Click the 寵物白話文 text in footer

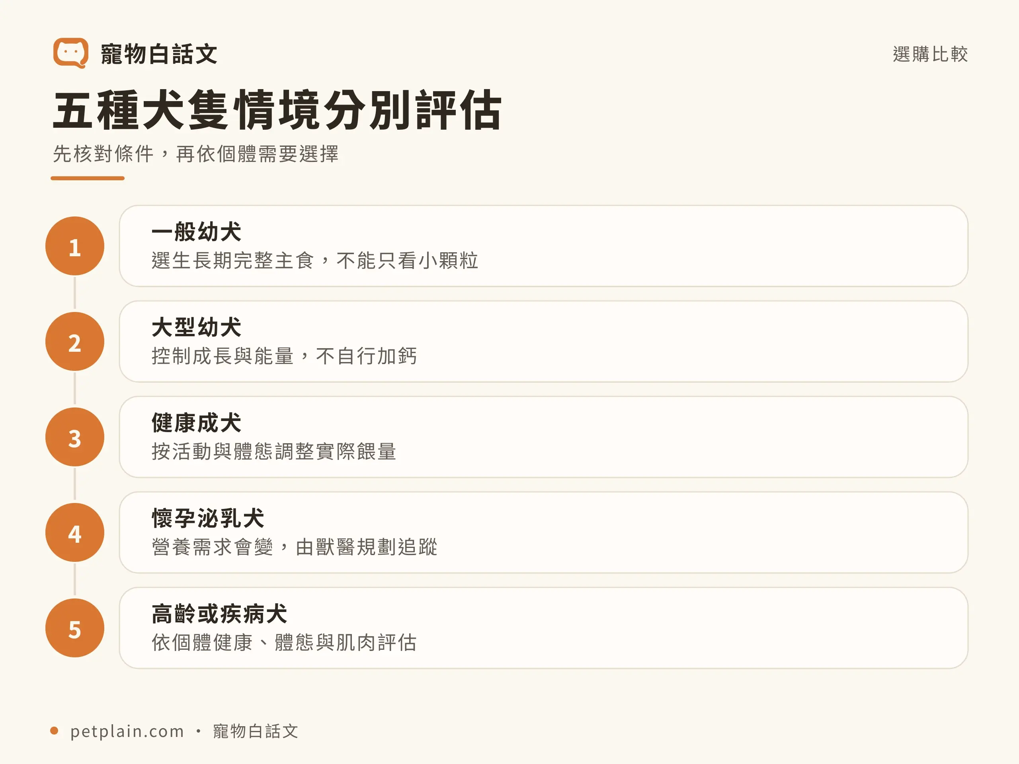255,731
